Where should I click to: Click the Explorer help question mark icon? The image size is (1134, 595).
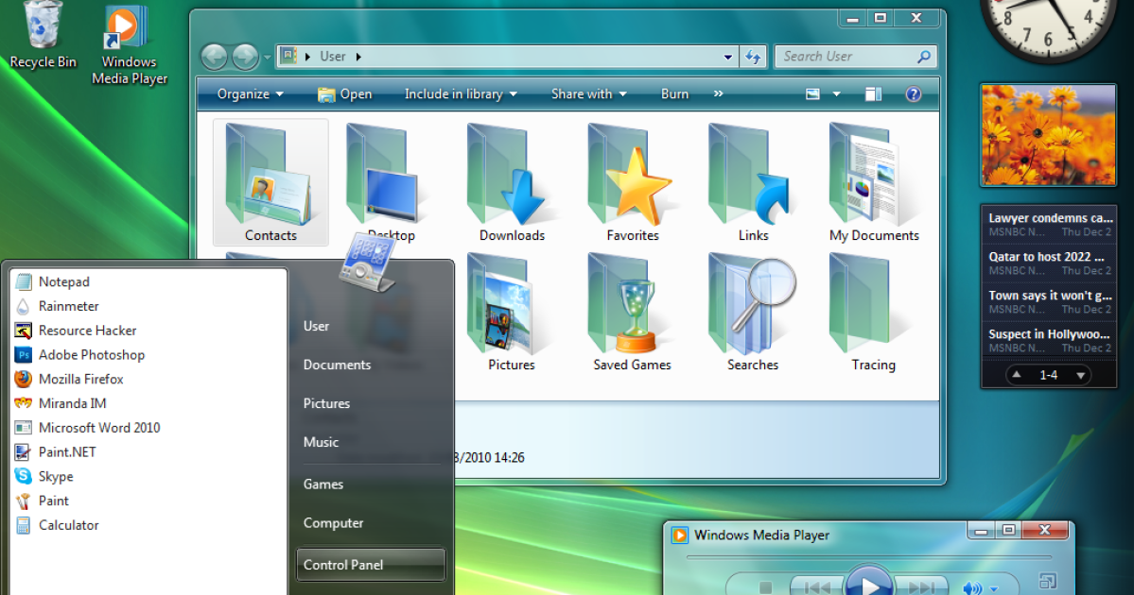point(914,94)
